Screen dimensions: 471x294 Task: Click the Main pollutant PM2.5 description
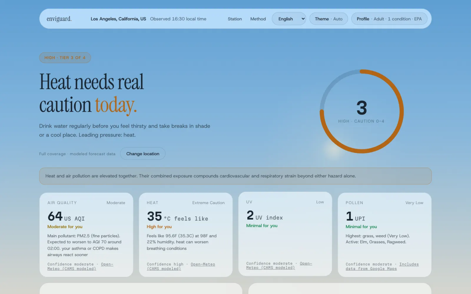click(x=84, y=245)
